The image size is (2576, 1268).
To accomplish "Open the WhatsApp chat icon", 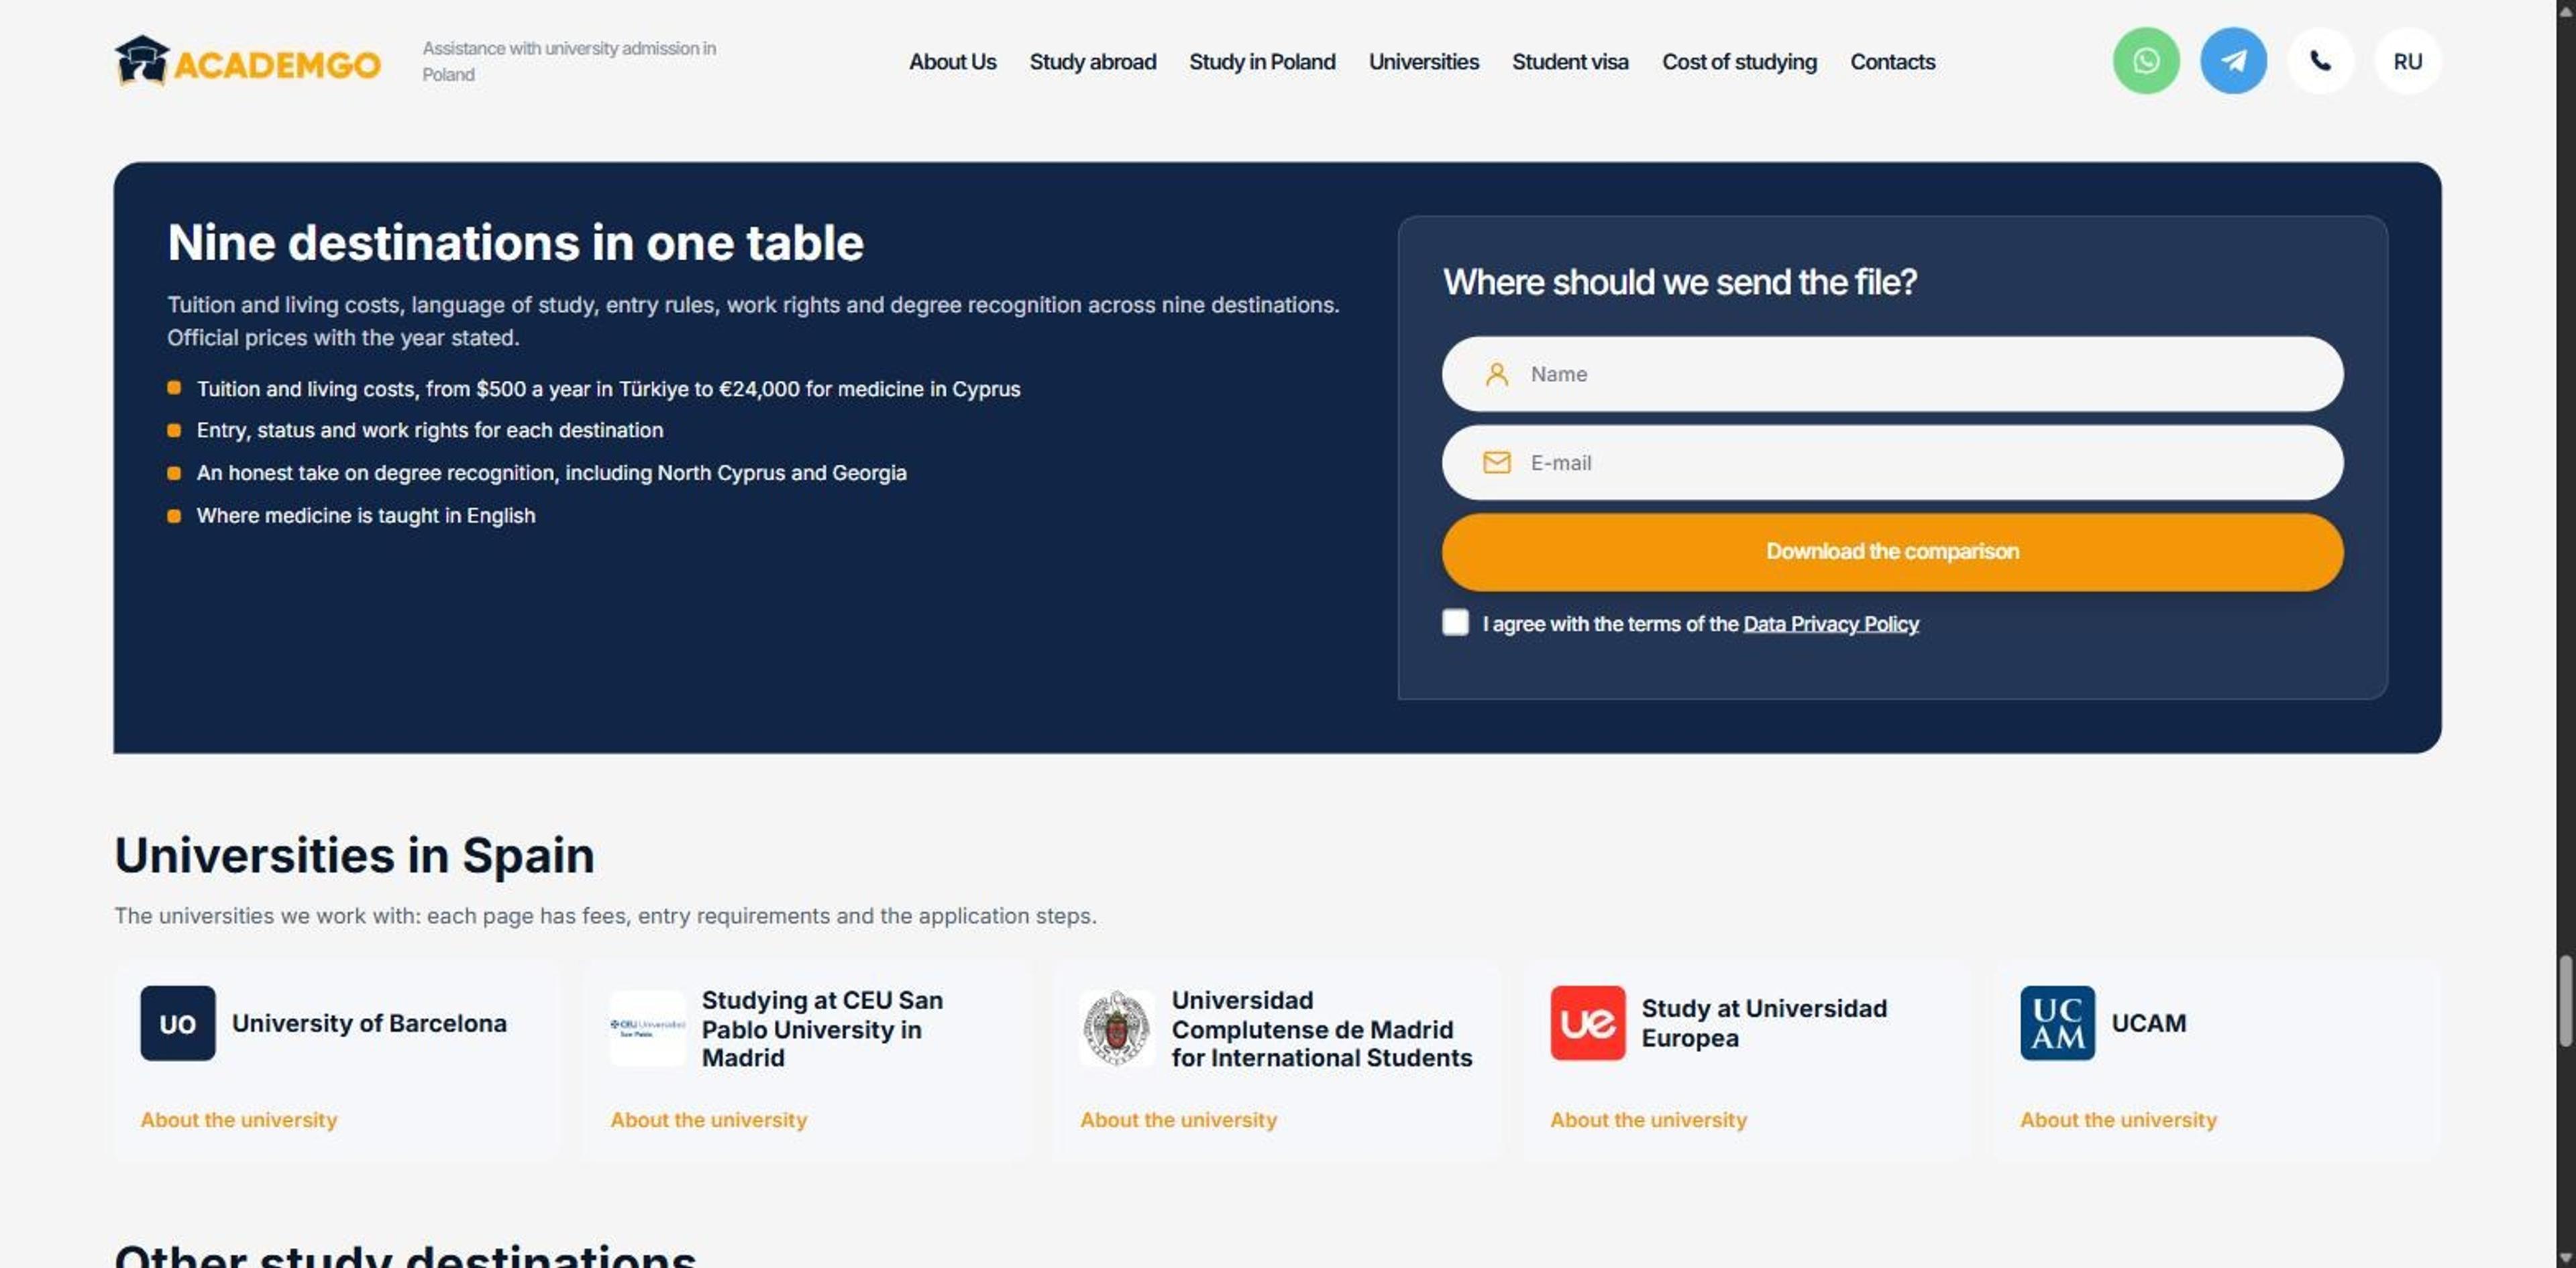I will [x=2146, y=61].
